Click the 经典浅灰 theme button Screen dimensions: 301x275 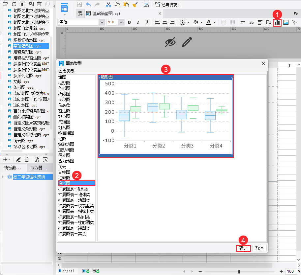click(166, 5)
